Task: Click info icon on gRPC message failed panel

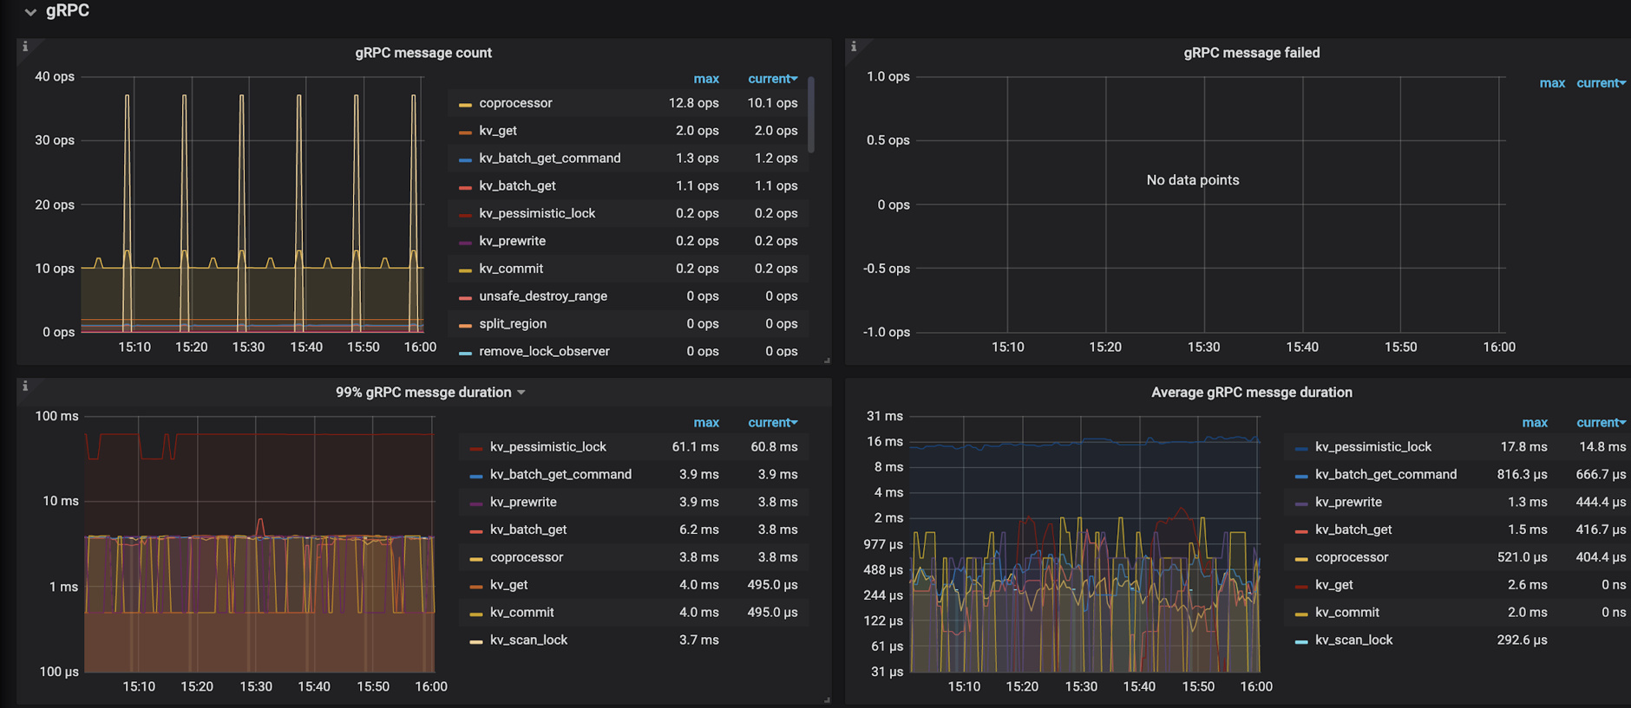Action: [854, 47]
